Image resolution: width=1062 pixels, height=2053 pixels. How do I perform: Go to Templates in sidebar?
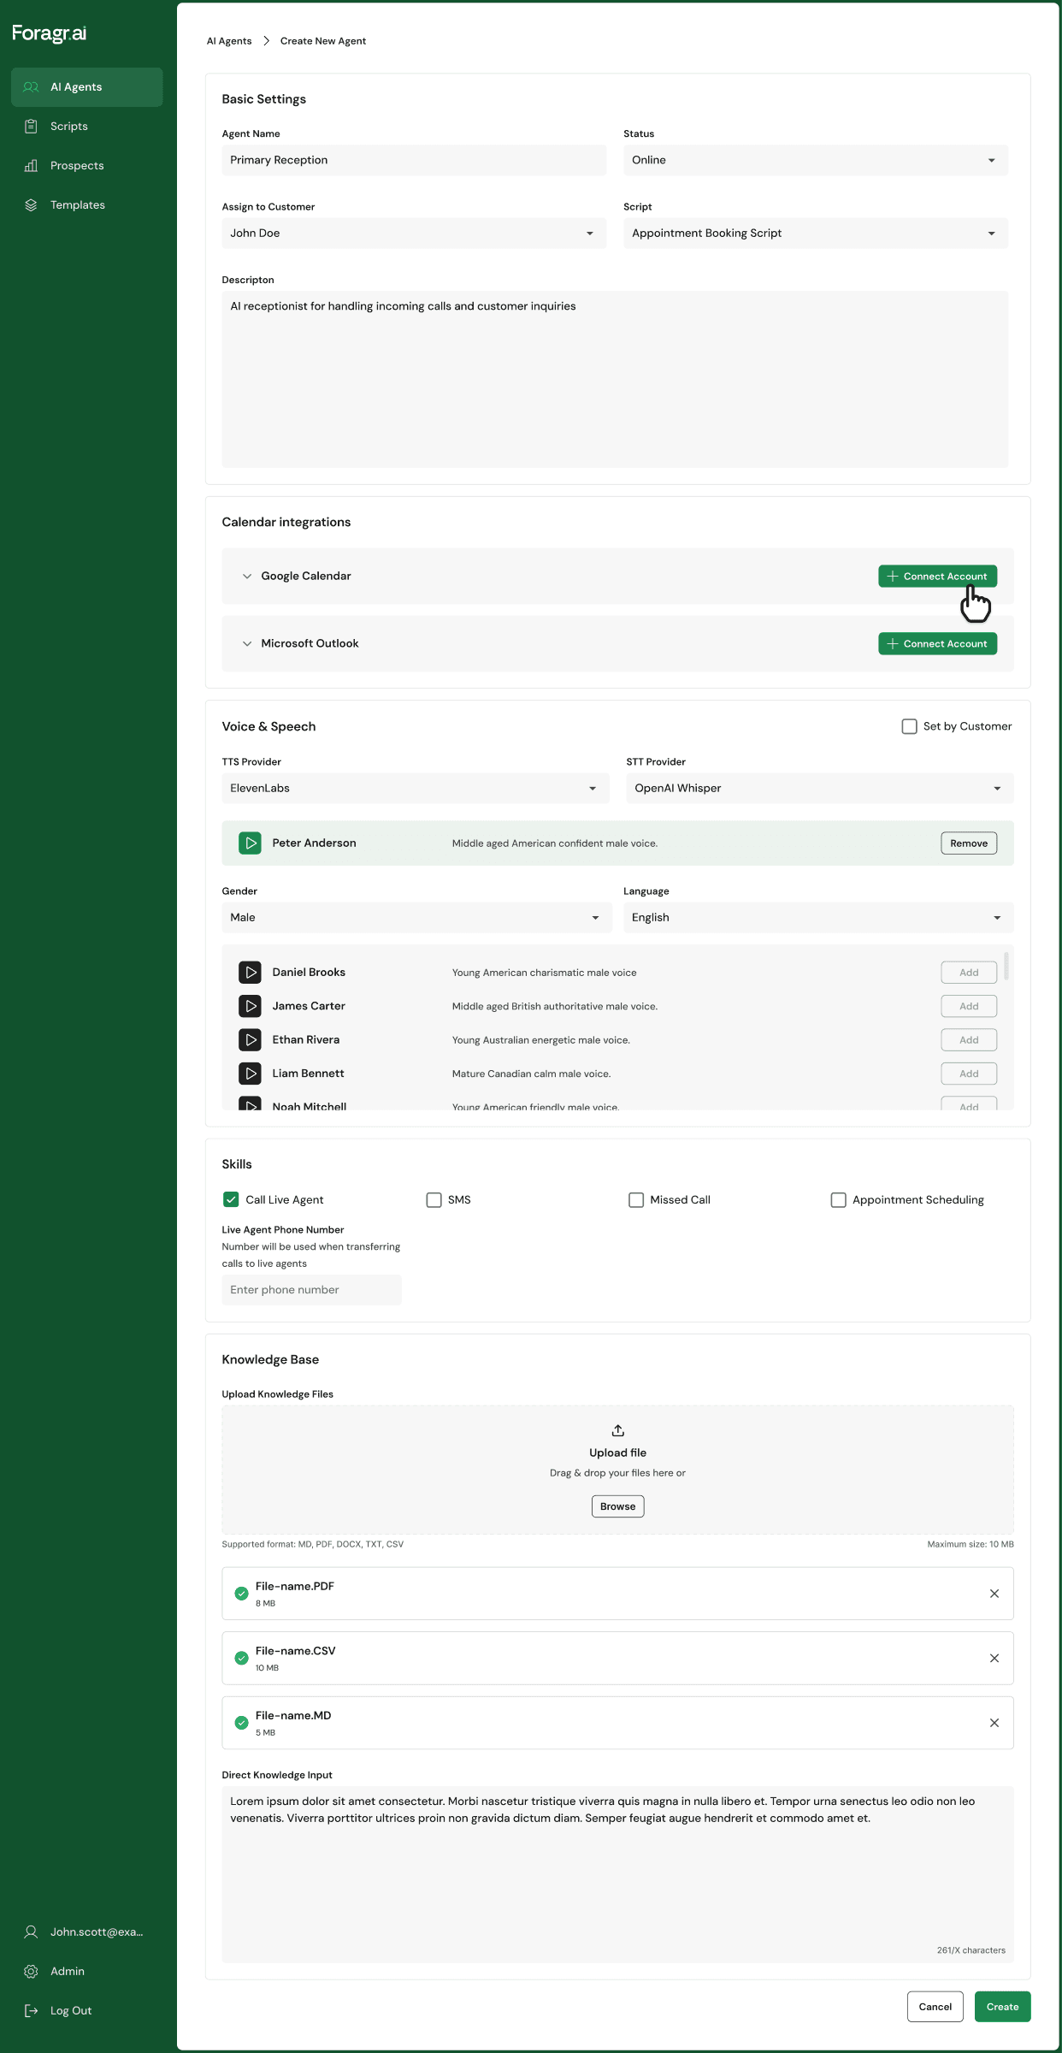87,205
